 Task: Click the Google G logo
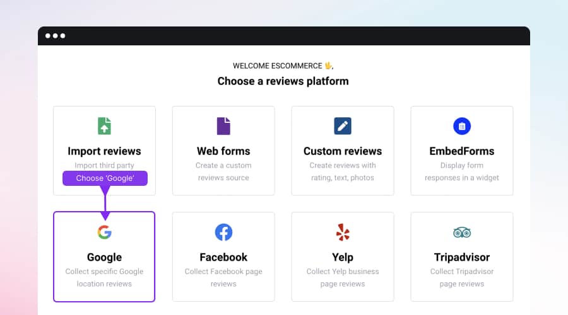point(104,232)
